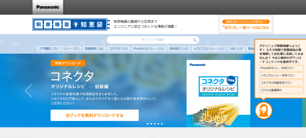Click the operator chat avatar icon
The height and width of the screenshot is (138, 306).
[264, 110]
